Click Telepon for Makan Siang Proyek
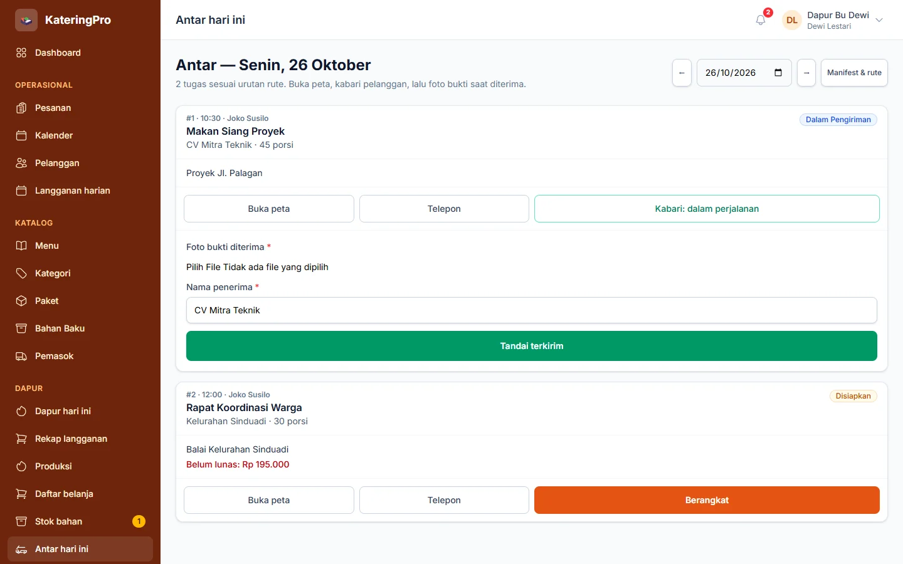Screen dimensions: 903x564 (444, 209)
